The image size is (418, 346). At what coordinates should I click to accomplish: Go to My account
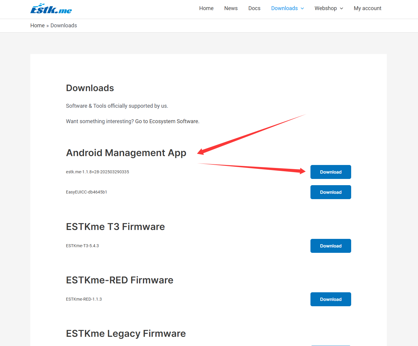[367, 8]
